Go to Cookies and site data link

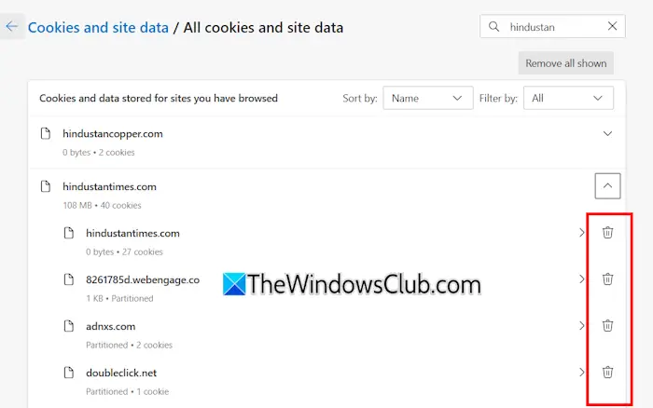point(98,28)
